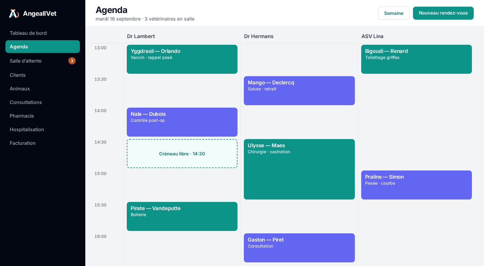
Task: Click the AngeallVet logo icon
Action: (14, 14)
